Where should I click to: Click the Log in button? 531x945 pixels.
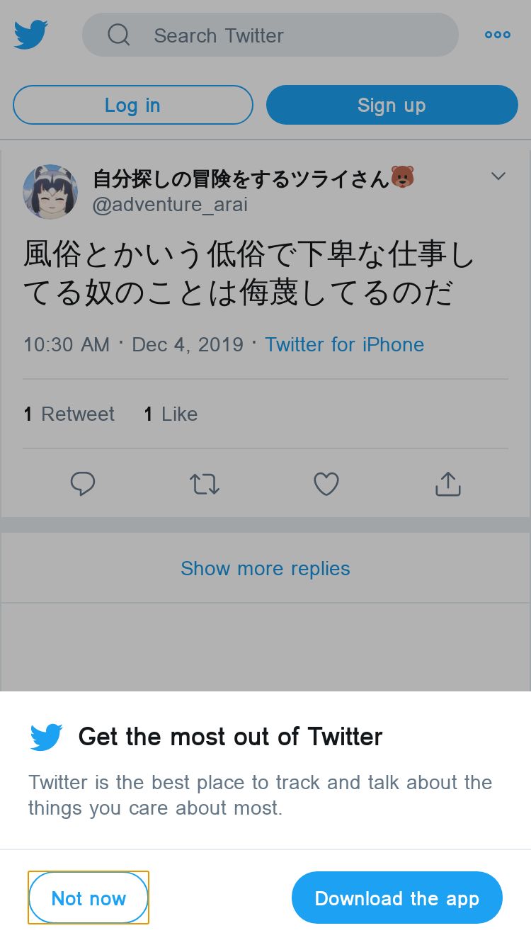(133, 105)
